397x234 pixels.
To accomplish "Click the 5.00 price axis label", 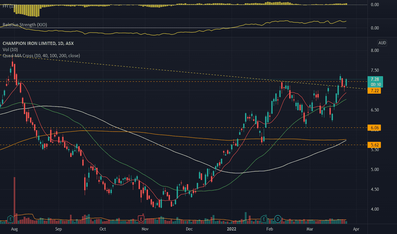I will click(375, 169).
